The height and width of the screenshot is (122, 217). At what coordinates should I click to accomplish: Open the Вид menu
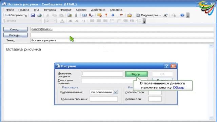pyautogui.click(x=37, y=10)
